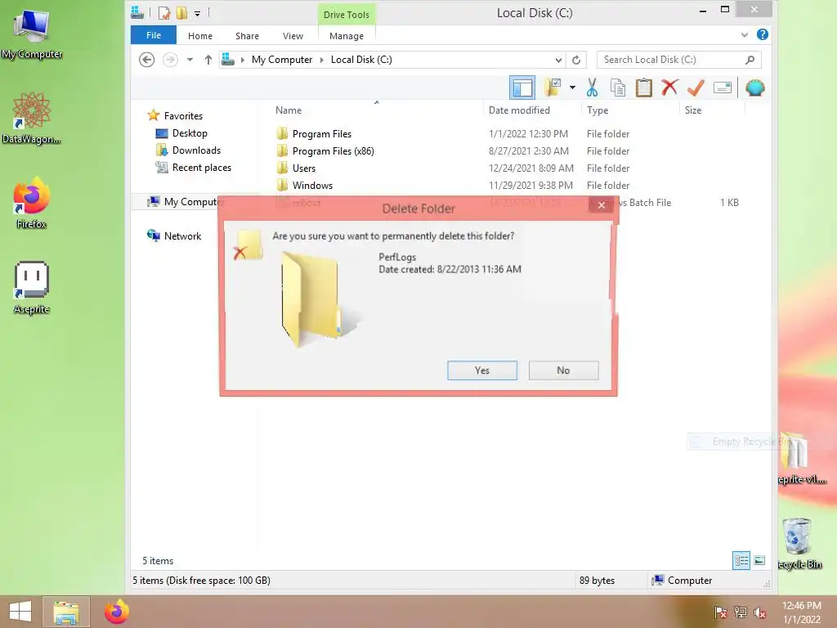This screenshot has width=837, height=628.
Task: Sort by the Size column header
Action: (693, 110)
